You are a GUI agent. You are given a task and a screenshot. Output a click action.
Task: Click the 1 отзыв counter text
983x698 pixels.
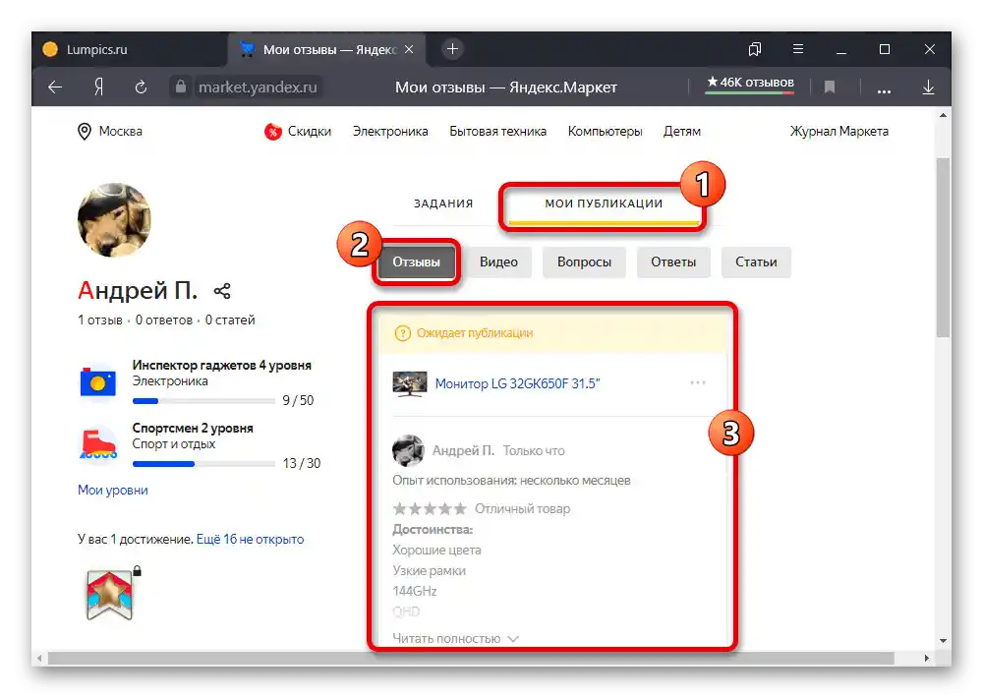(99, 320)
